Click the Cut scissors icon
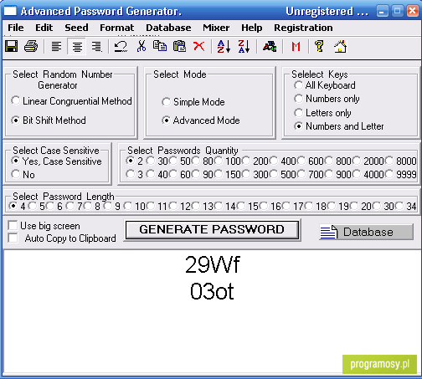This screenshot has height=379, width=422. tap(142, 46)
